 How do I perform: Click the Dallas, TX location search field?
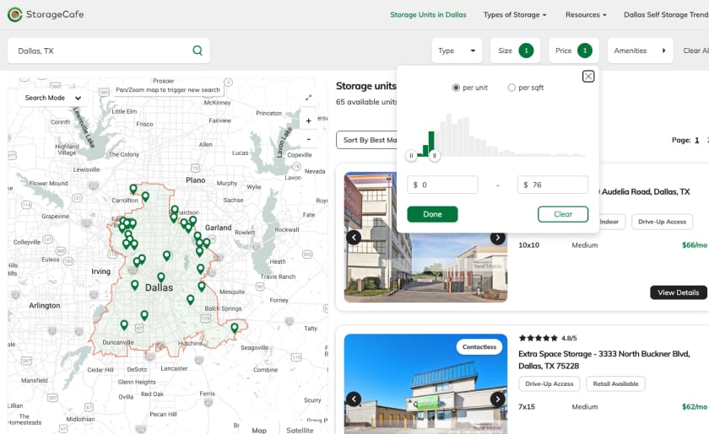click(x=109, y=51)
